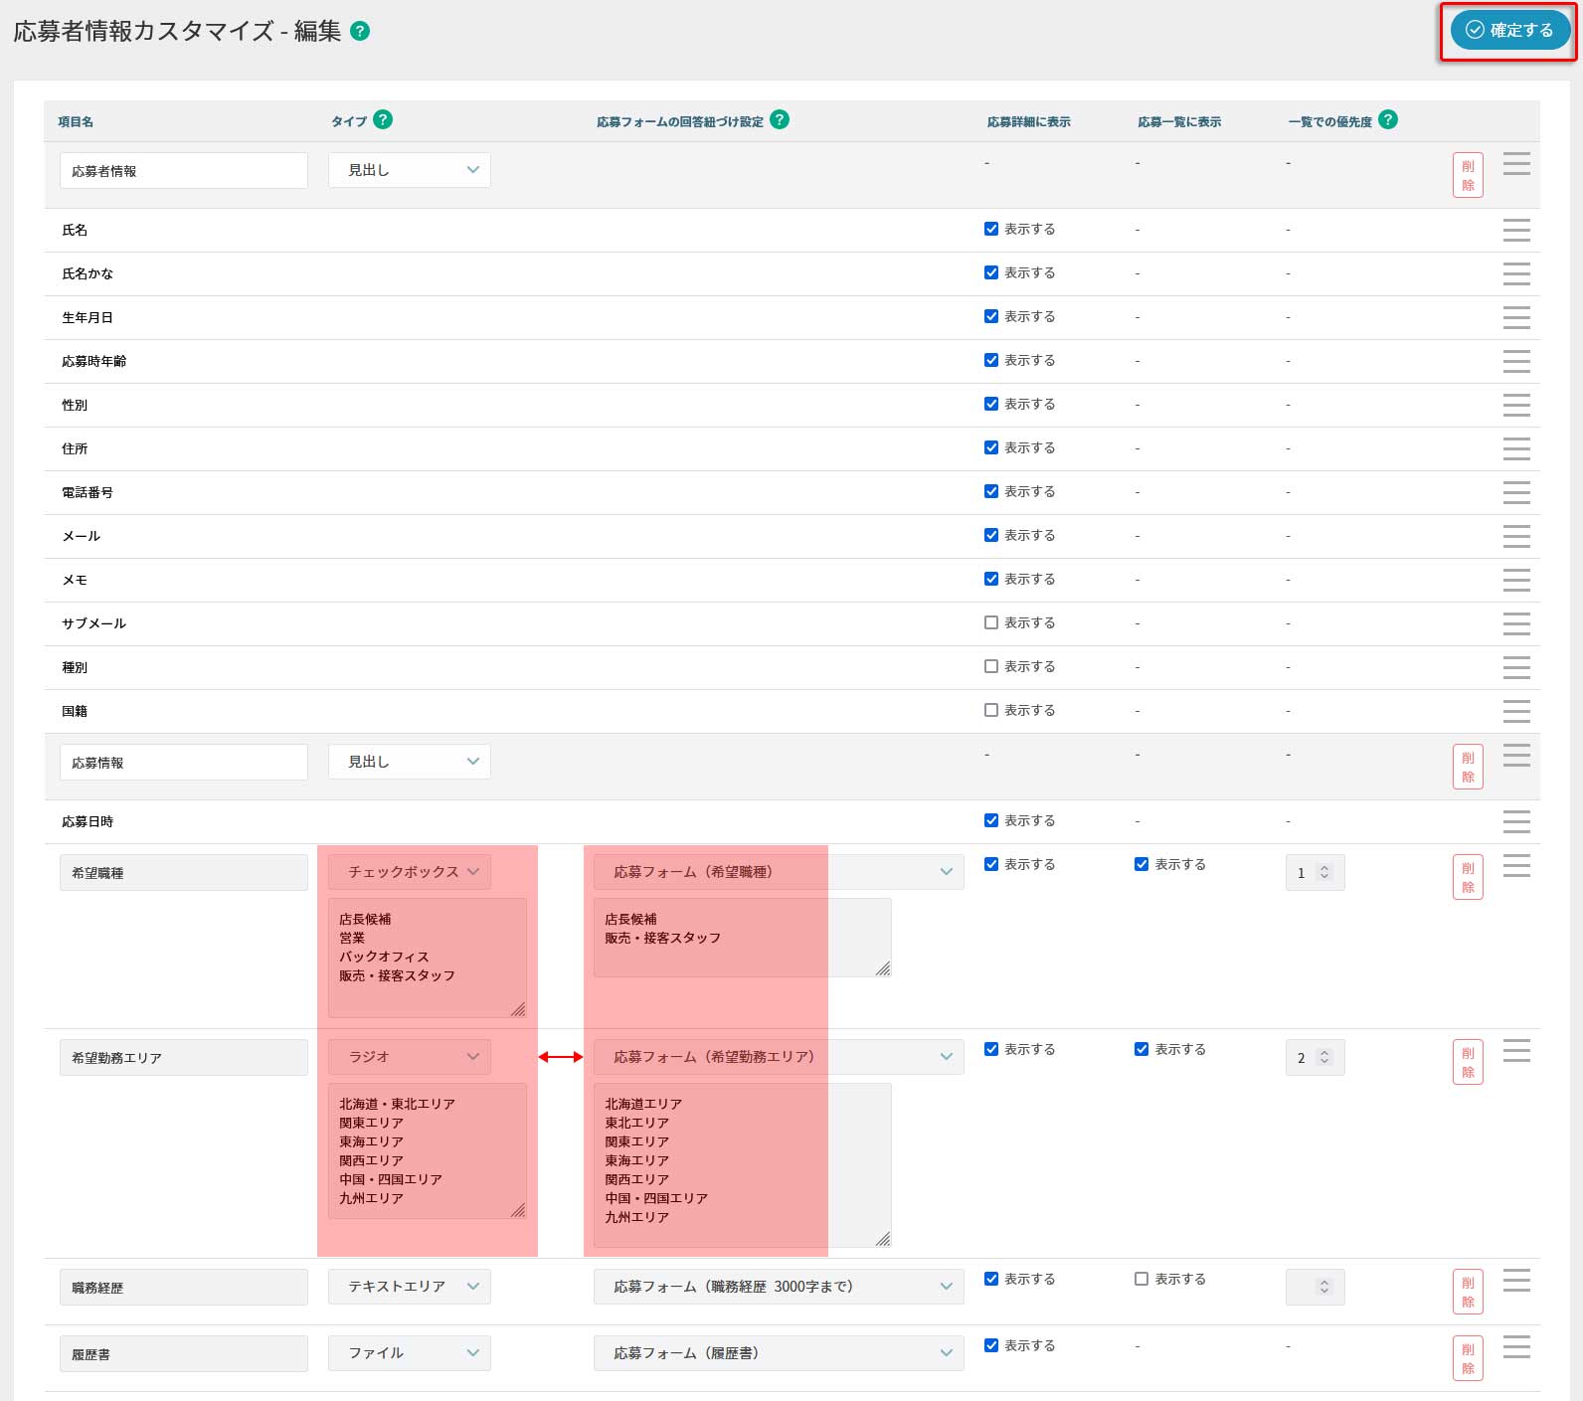Uncheck 応募詳細に表示 for 生年月日
The height and width of the screenshot is (1401, 1583).
991,316
